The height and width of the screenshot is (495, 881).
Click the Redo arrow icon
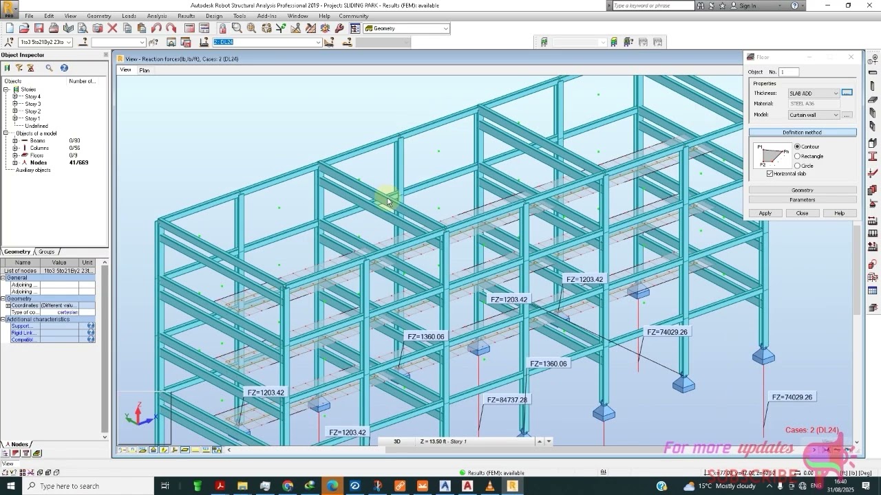tap(171, 28)
